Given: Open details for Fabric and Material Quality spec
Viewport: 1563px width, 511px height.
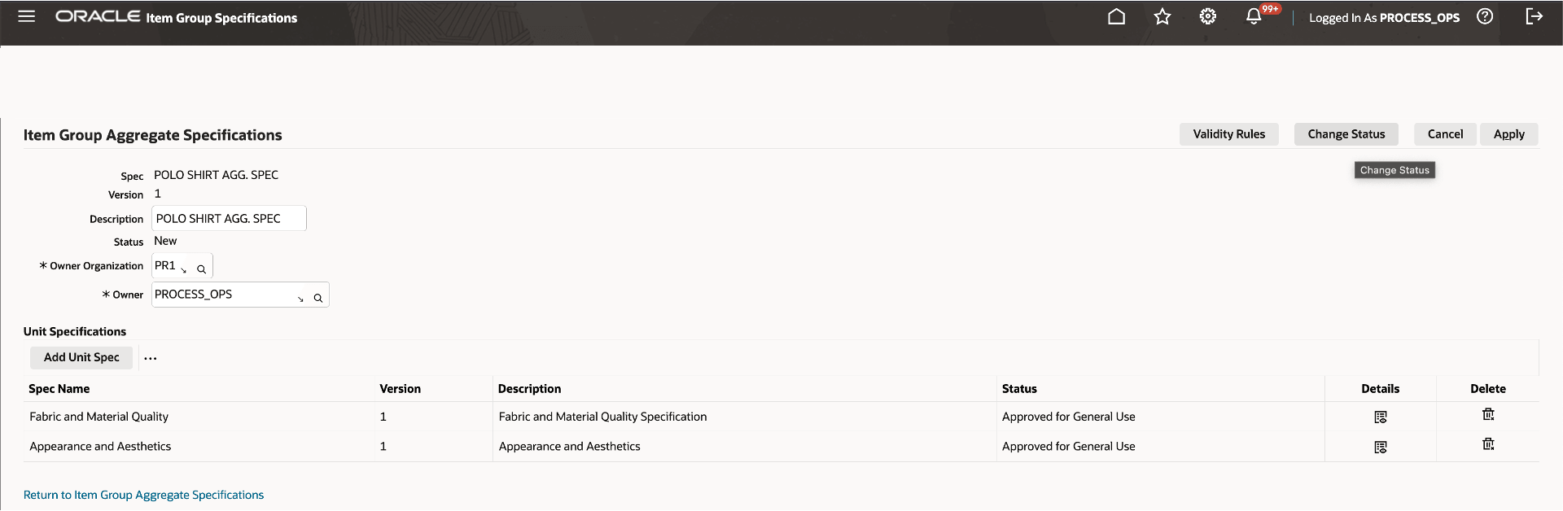Looking at the screenshot, I should (1381, 416).
